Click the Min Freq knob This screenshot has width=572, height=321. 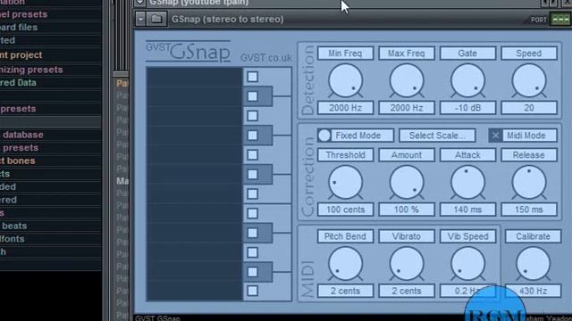click(x=345, y=81)
